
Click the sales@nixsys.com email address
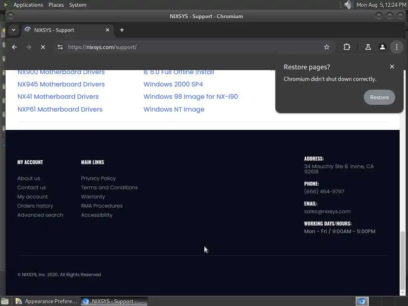(327, 212)
